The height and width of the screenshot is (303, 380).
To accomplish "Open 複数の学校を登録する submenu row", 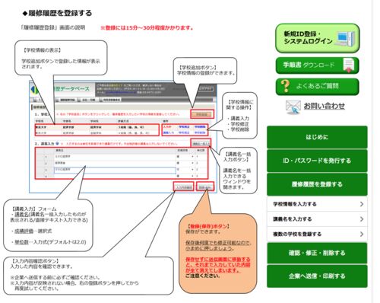I will click(317, 234).
